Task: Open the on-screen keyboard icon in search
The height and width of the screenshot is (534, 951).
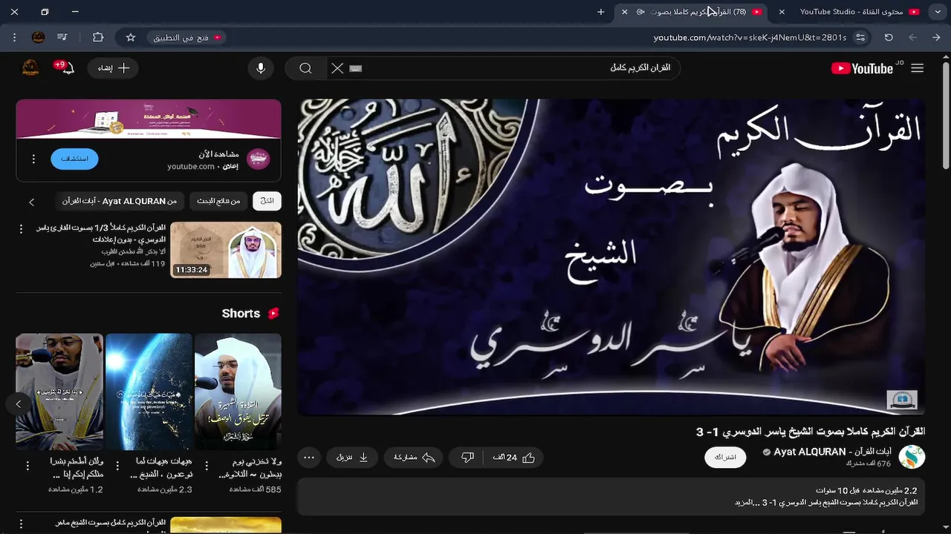Action: pyautogui.click(x=356, y=68)
